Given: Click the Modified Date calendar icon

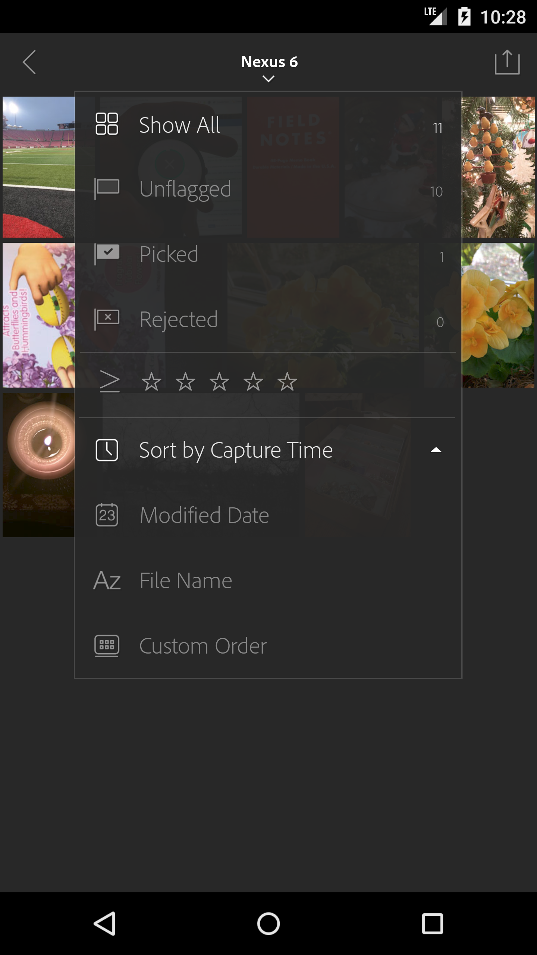Looking at the screenshot, I should 107,515.
